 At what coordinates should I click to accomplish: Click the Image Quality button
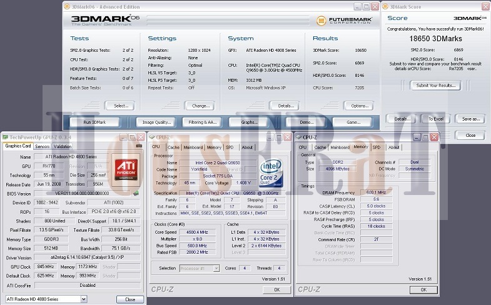click(156, 122)
